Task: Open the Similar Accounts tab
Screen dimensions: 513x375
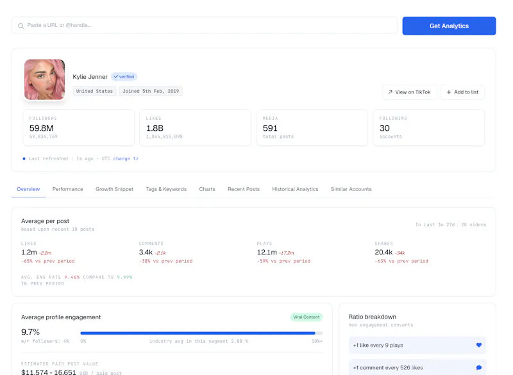Action: tap(351, 189)
